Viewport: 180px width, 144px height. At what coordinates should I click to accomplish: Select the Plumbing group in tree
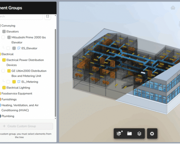(8, 116)
